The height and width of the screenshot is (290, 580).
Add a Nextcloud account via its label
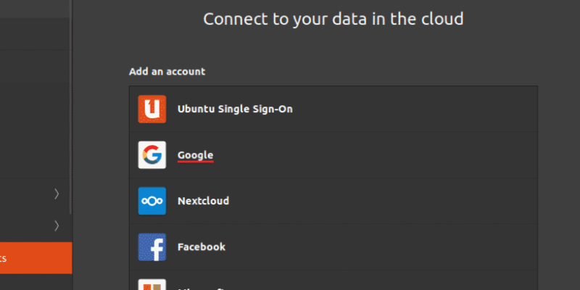[x=203, y=201]
